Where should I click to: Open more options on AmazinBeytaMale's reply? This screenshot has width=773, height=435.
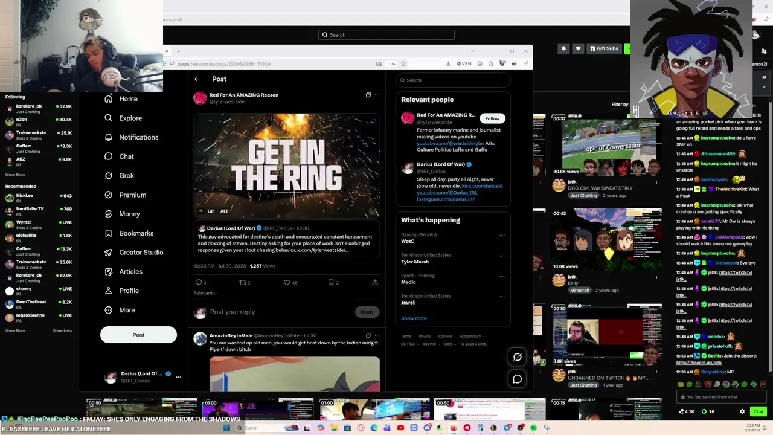click(377, 335)
